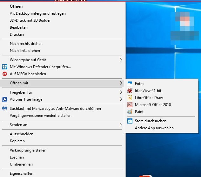Click the Microsoft Office 2010 icon
This screenshot has height=177, width=201.
click(x=130, y=105)
